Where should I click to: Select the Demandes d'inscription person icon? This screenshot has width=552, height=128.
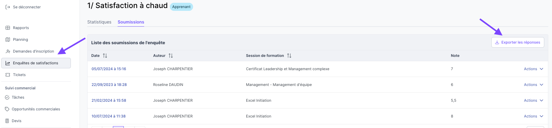[8, 51]
